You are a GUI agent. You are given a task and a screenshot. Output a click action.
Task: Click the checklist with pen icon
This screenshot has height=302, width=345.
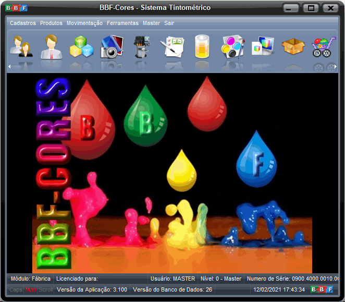pyautogui.click(x=173, y=47)
